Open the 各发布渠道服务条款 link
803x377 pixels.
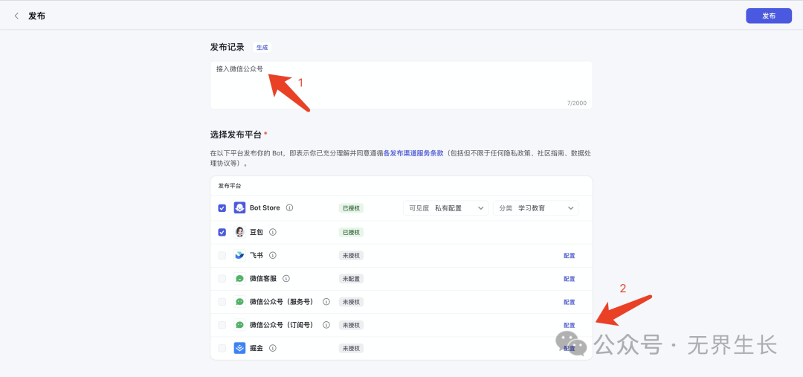(x=413, y=153)
